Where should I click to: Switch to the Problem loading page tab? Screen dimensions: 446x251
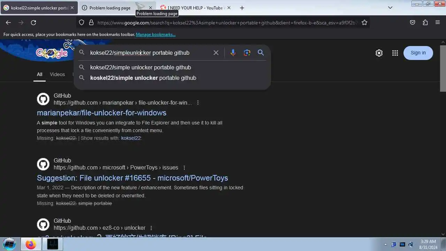tap(110, 8)
